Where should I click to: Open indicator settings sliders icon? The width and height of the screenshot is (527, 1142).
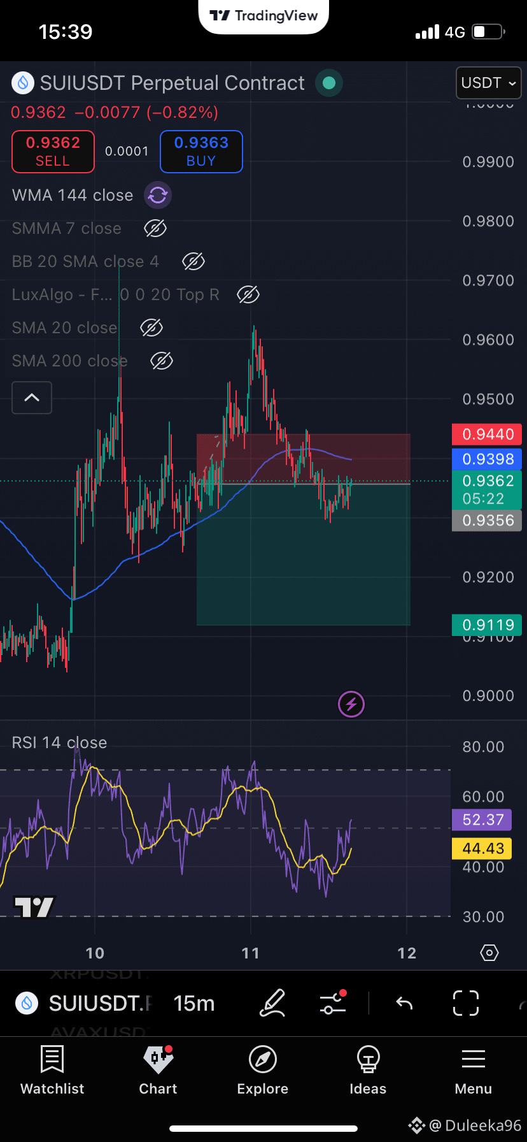coord(333,1002)
